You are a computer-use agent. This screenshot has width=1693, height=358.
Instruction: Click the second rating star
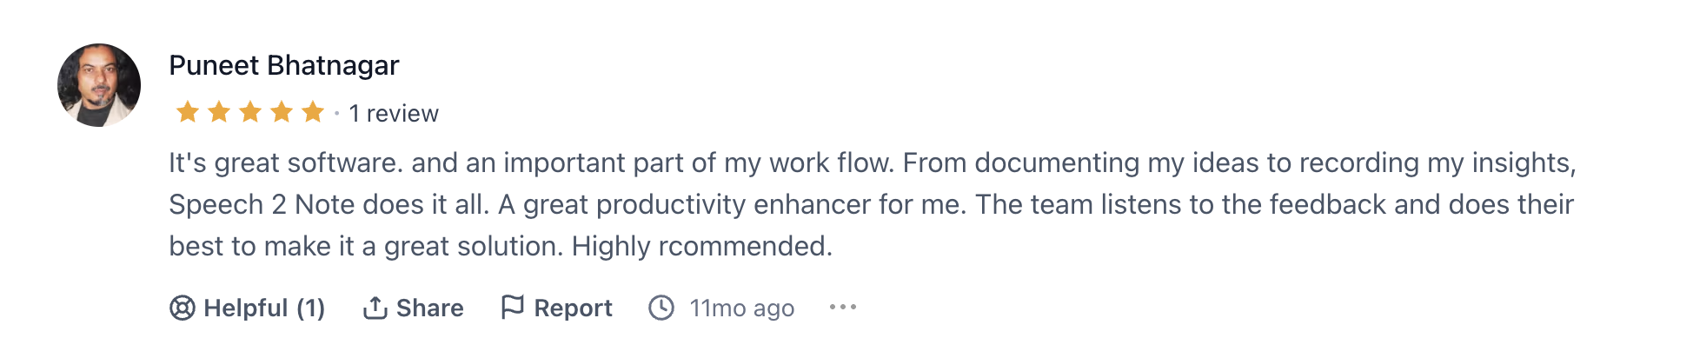click(219, 112)
